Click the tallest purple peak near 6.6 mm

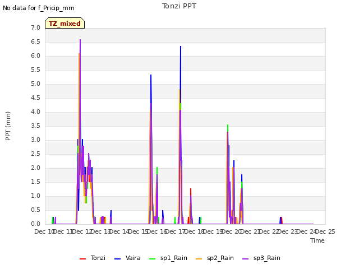click(x=80, y=40)
